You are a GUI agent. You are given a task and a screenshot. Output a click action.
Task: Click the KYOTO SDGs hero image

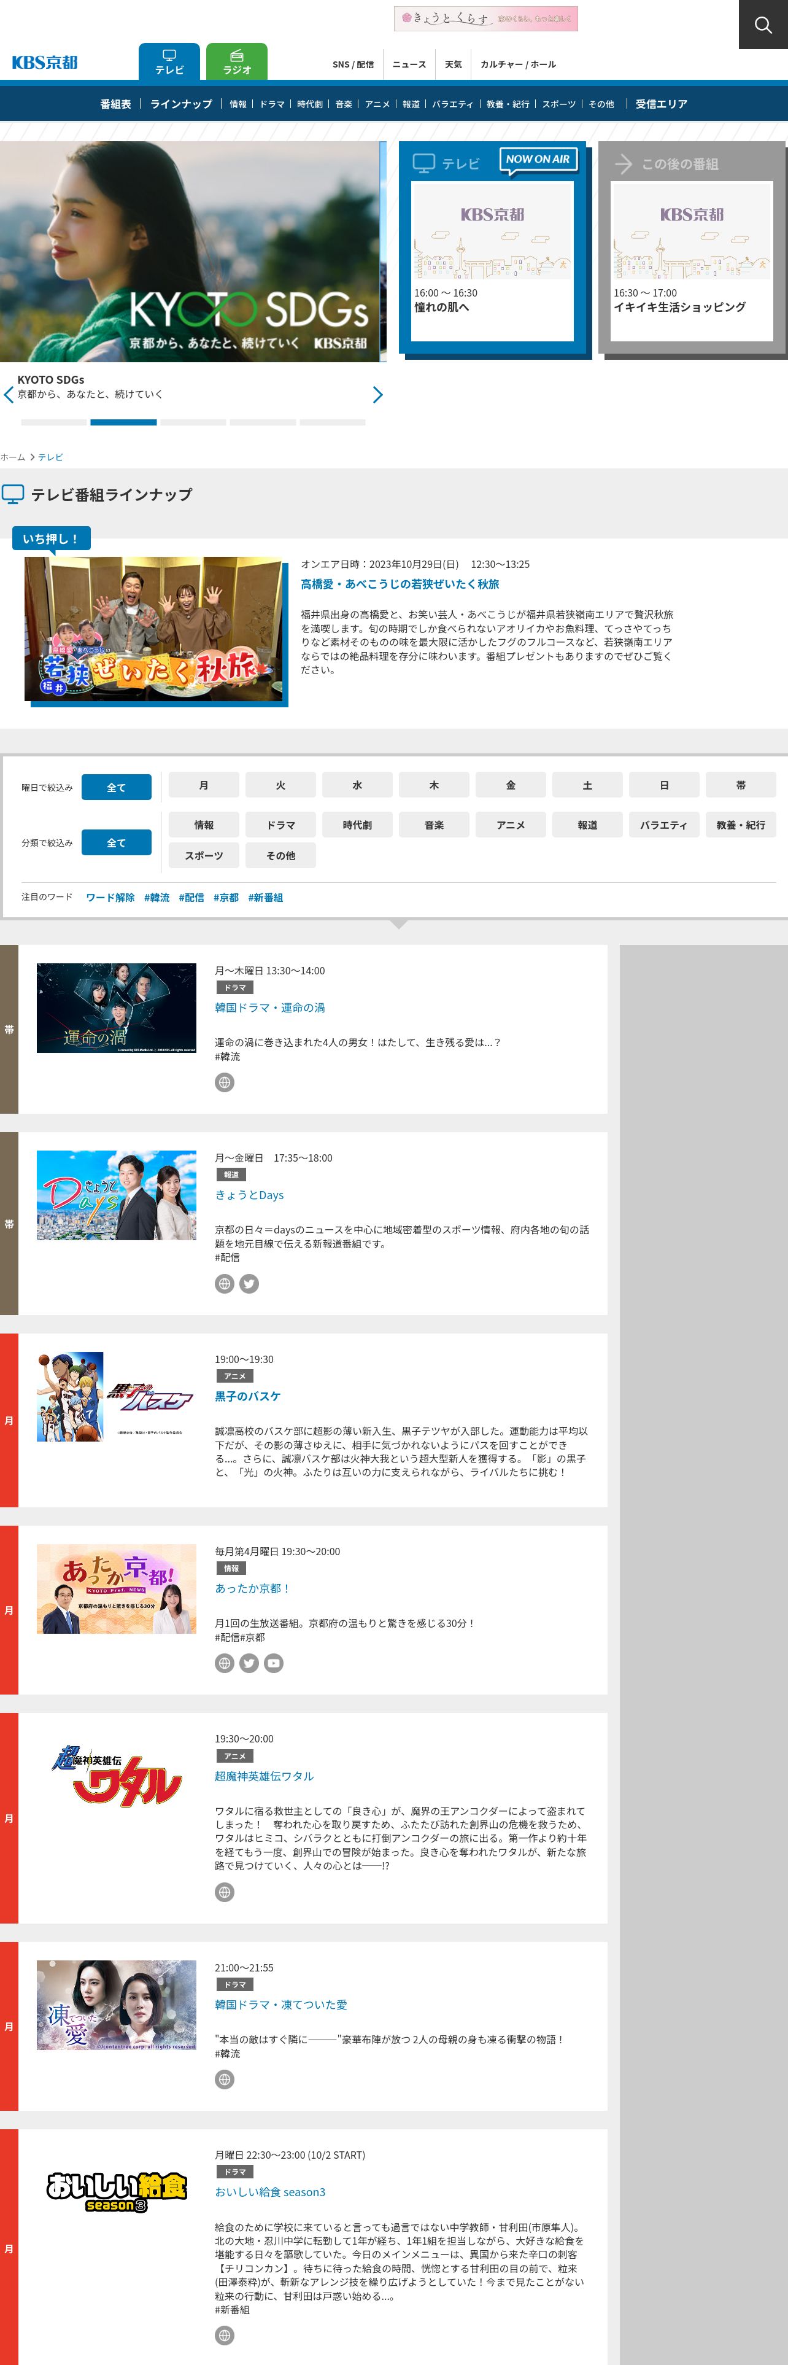click(190, 252)
